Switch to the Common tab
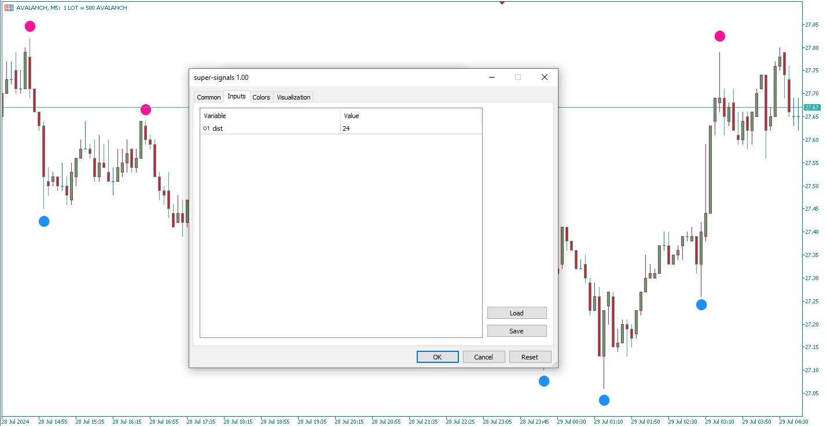This screenshot has width=827, height=426. coord(208,97)
